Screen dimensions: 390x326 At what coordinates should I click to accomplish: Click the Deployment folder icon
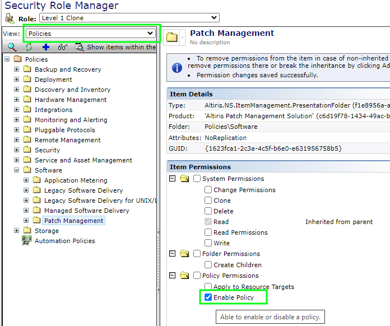pyautogui.click(x=27, y=79)
